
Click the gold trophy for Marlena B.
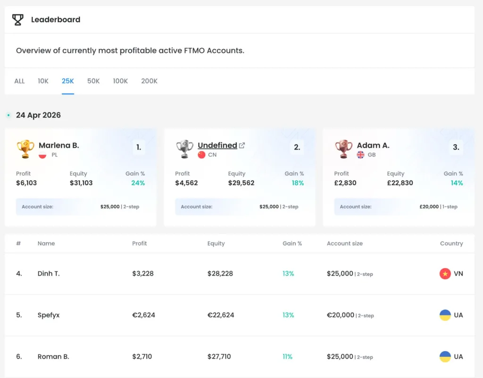pyautogui.click(x=25, y=149)
